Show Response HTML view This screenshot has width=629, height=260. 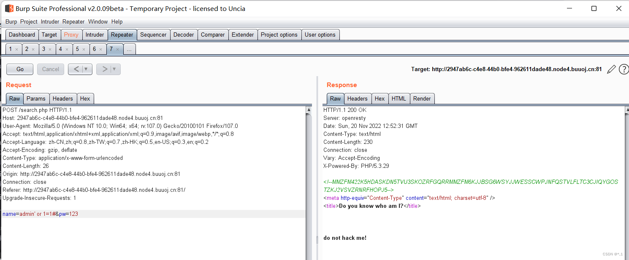pos(399,98)
